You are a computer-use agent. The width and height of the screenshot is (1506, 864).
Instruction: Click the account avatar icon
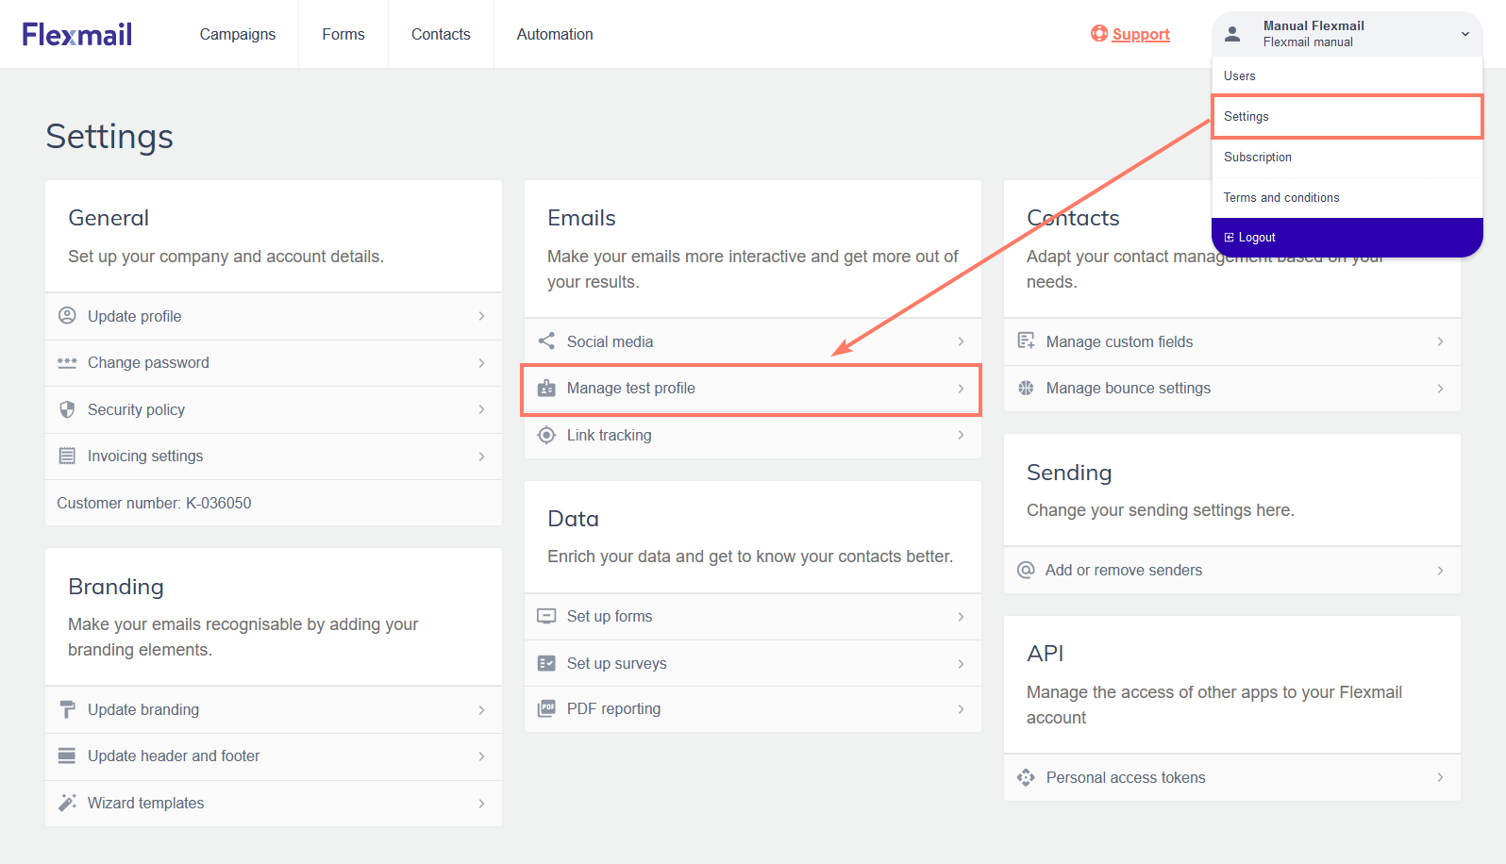pos(1232,34)
